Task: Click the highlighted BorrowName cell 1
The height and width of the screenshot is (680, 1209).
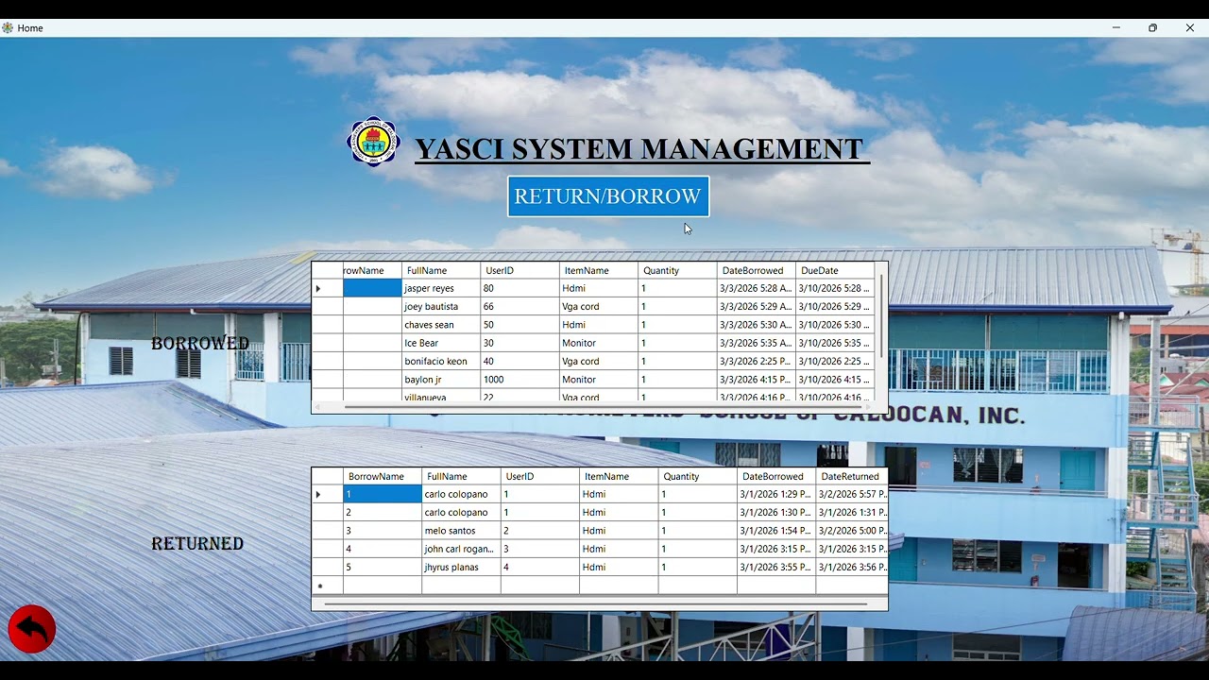Action: coord(383,494)
